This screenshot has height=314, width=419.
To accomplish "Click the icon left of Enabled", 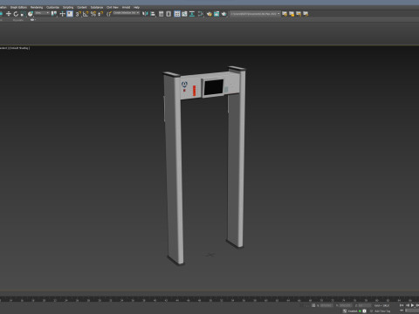I will 345,311.
